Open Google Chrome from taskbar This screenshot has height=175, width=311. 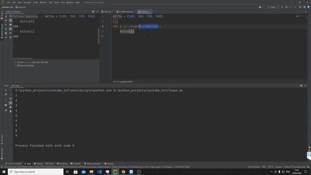pyautogui.click(x=123, y=172)
